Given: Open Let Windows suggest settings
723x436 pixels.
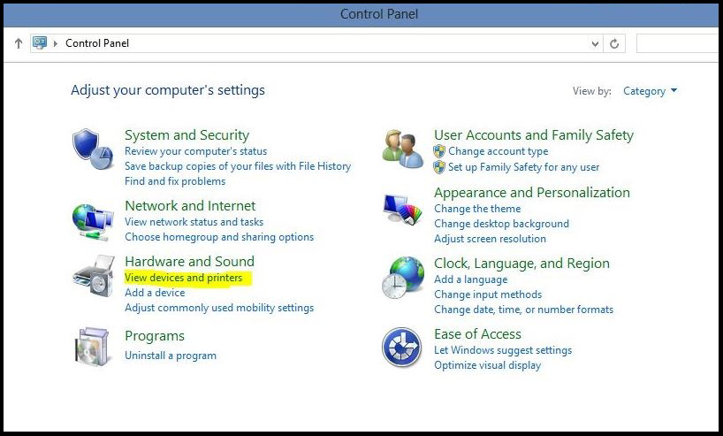Looking at the screenshot, I should pos(503,350).
